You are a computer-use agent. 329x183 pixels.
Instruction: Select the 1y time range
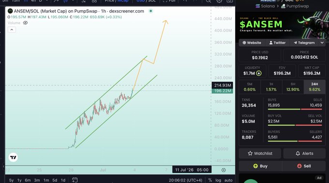coord(19,180)
